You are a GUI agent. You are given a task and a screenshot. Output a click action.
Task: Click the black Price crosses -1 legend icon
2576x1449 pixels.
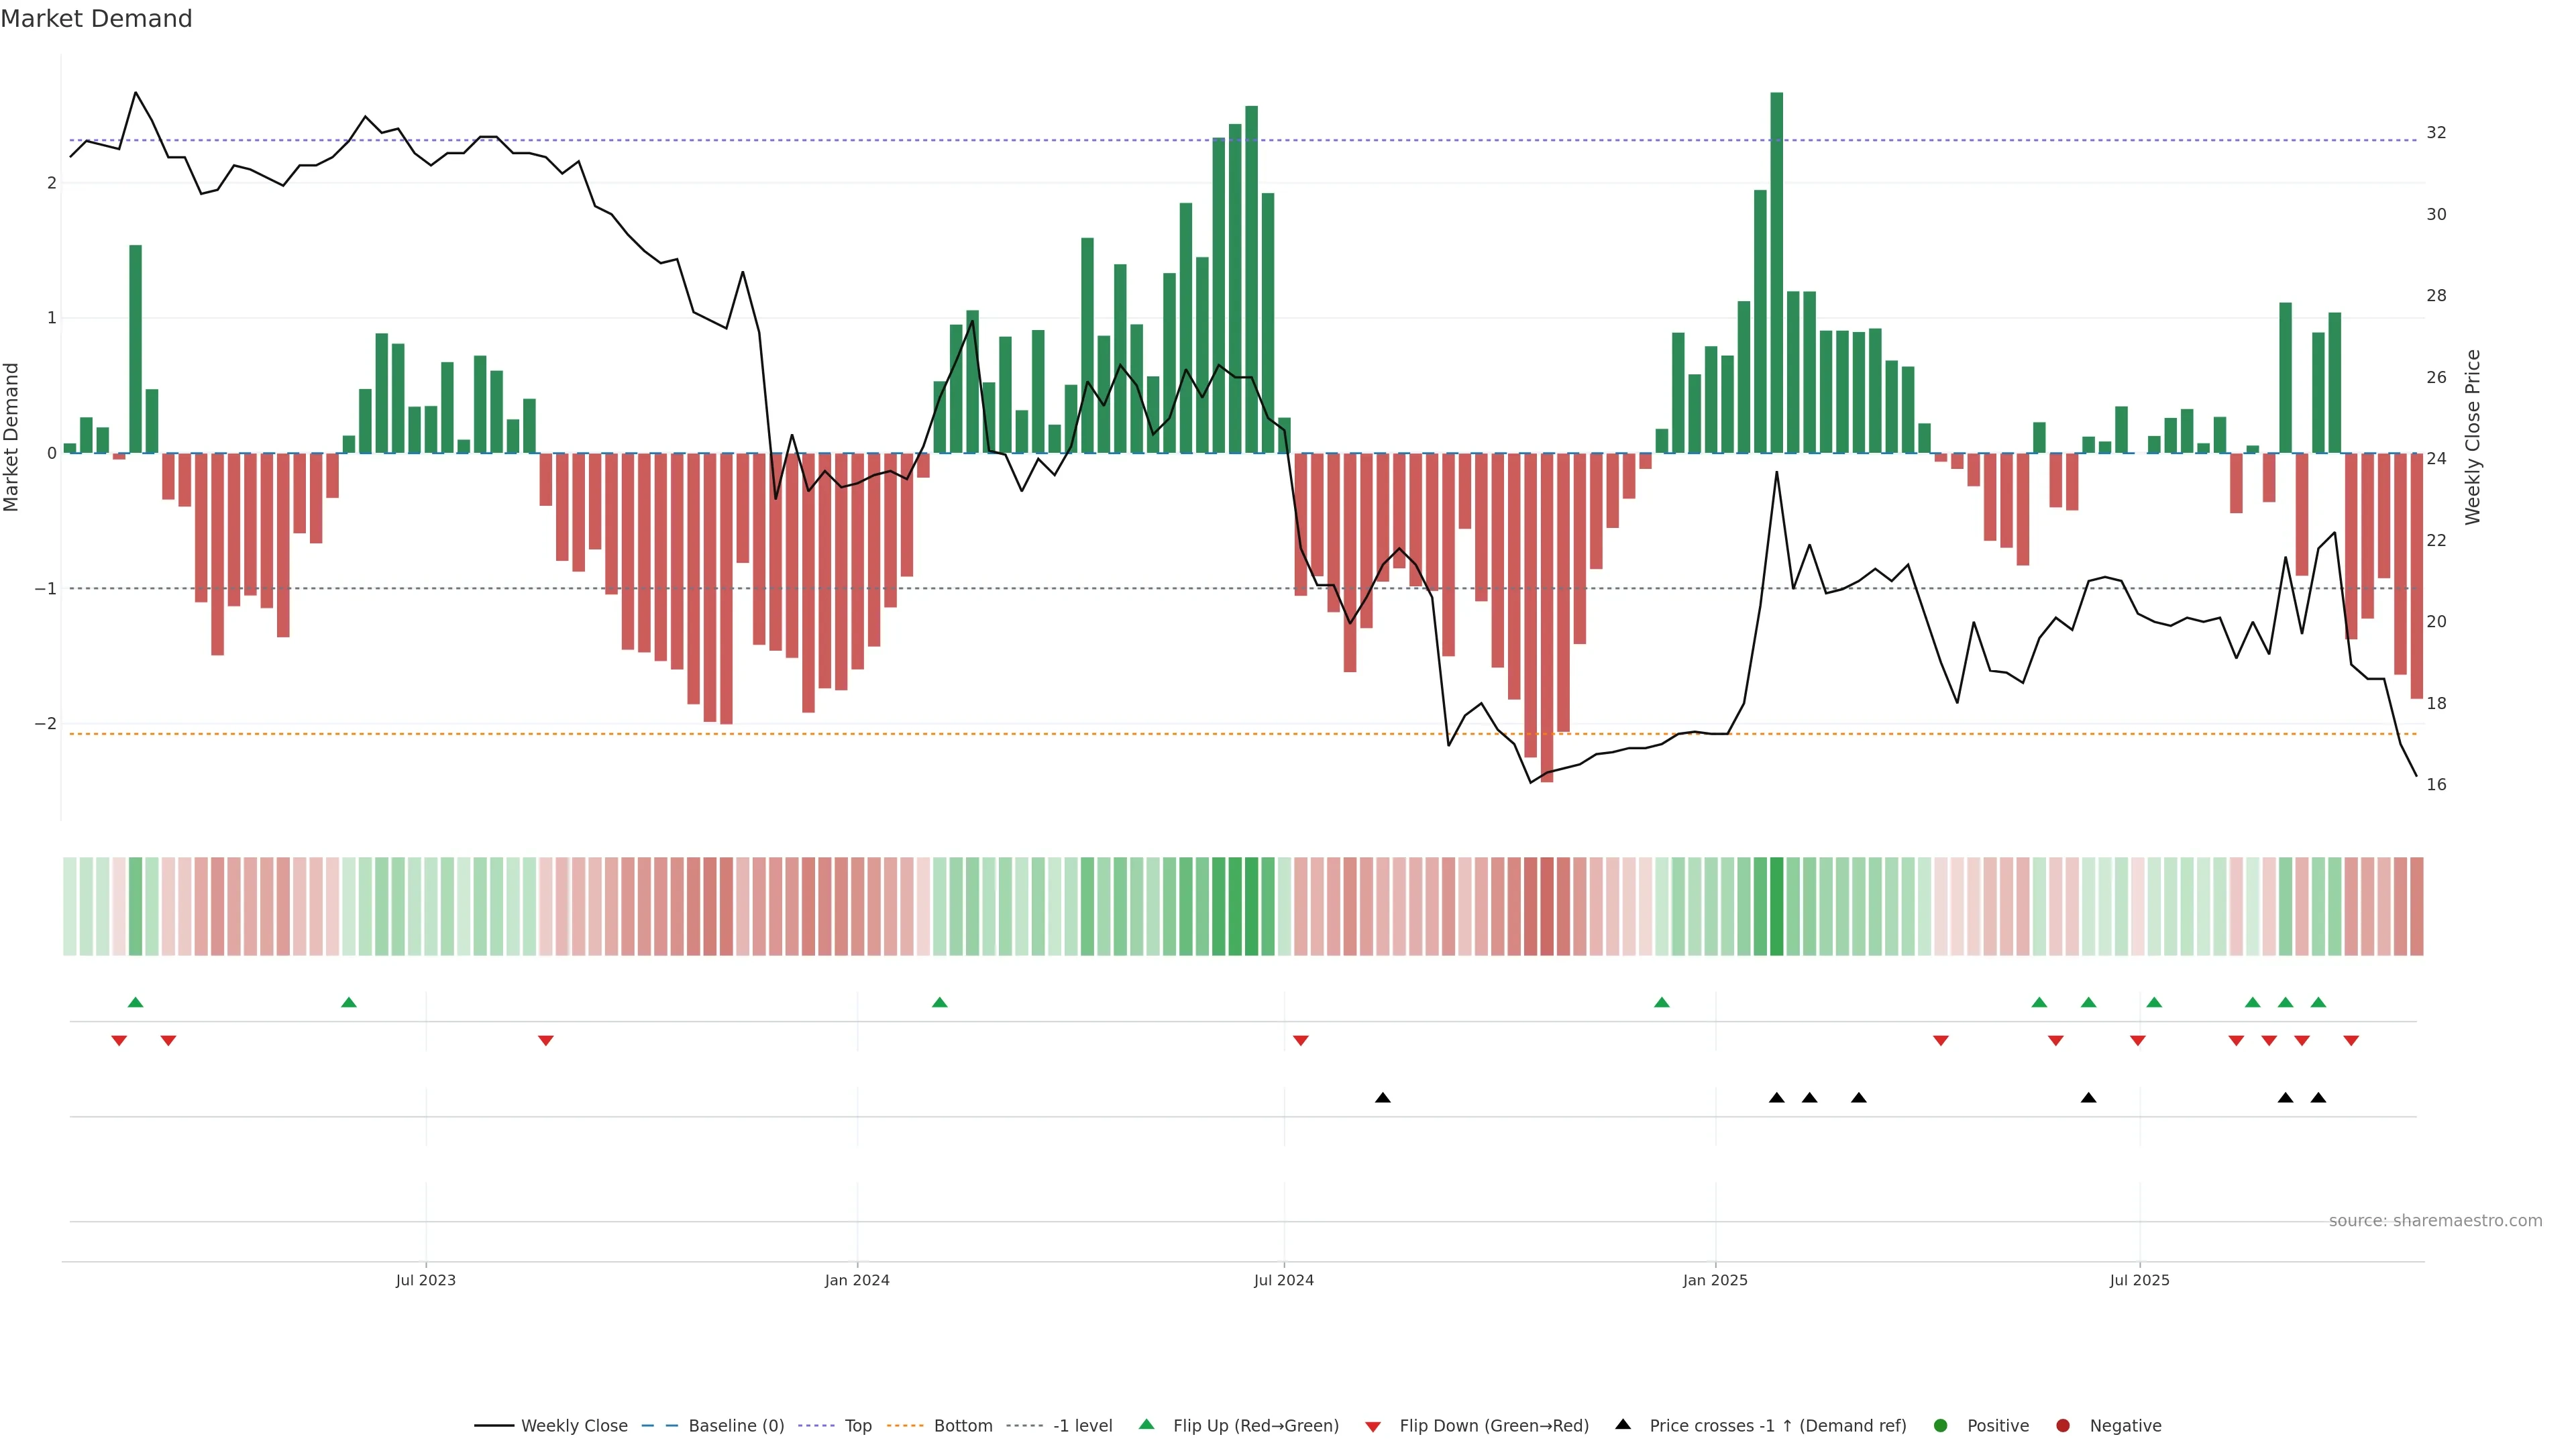tap(1623, 1425)
